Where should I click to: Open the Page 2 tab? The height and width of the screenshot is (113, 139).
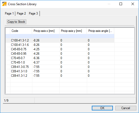click(x=21, y=13)
